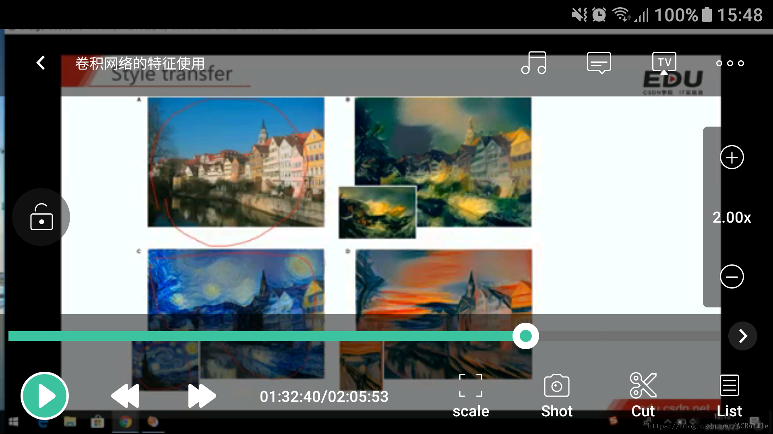This screenshot has height=434, width=773.
Task: Tap the video title 卷积网络的特征使用
Action: pos(139,63)
